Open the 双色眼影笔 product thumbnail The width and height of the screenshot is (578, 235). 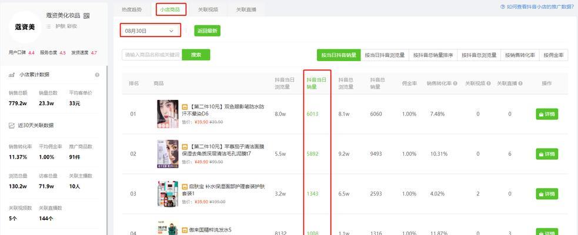(168, 114)
